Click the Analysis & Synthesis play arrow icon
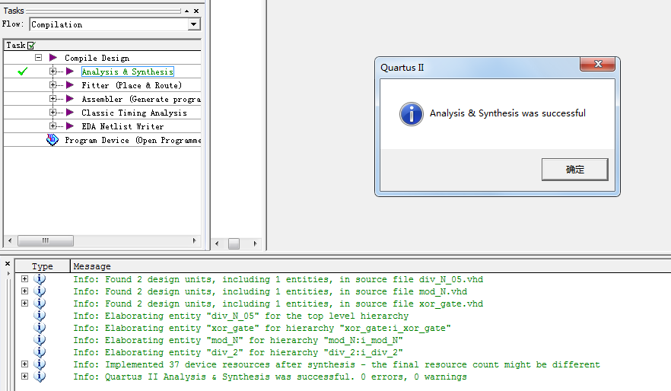Viewport: 671px width, 391px height. (x=70, y=72)
